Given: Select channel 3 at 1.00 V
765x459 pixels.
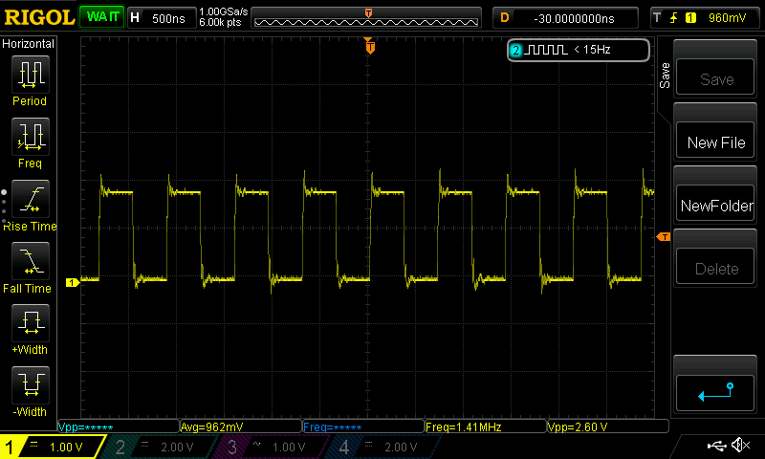Looking at the screenshot, I should tap(272, 447).
